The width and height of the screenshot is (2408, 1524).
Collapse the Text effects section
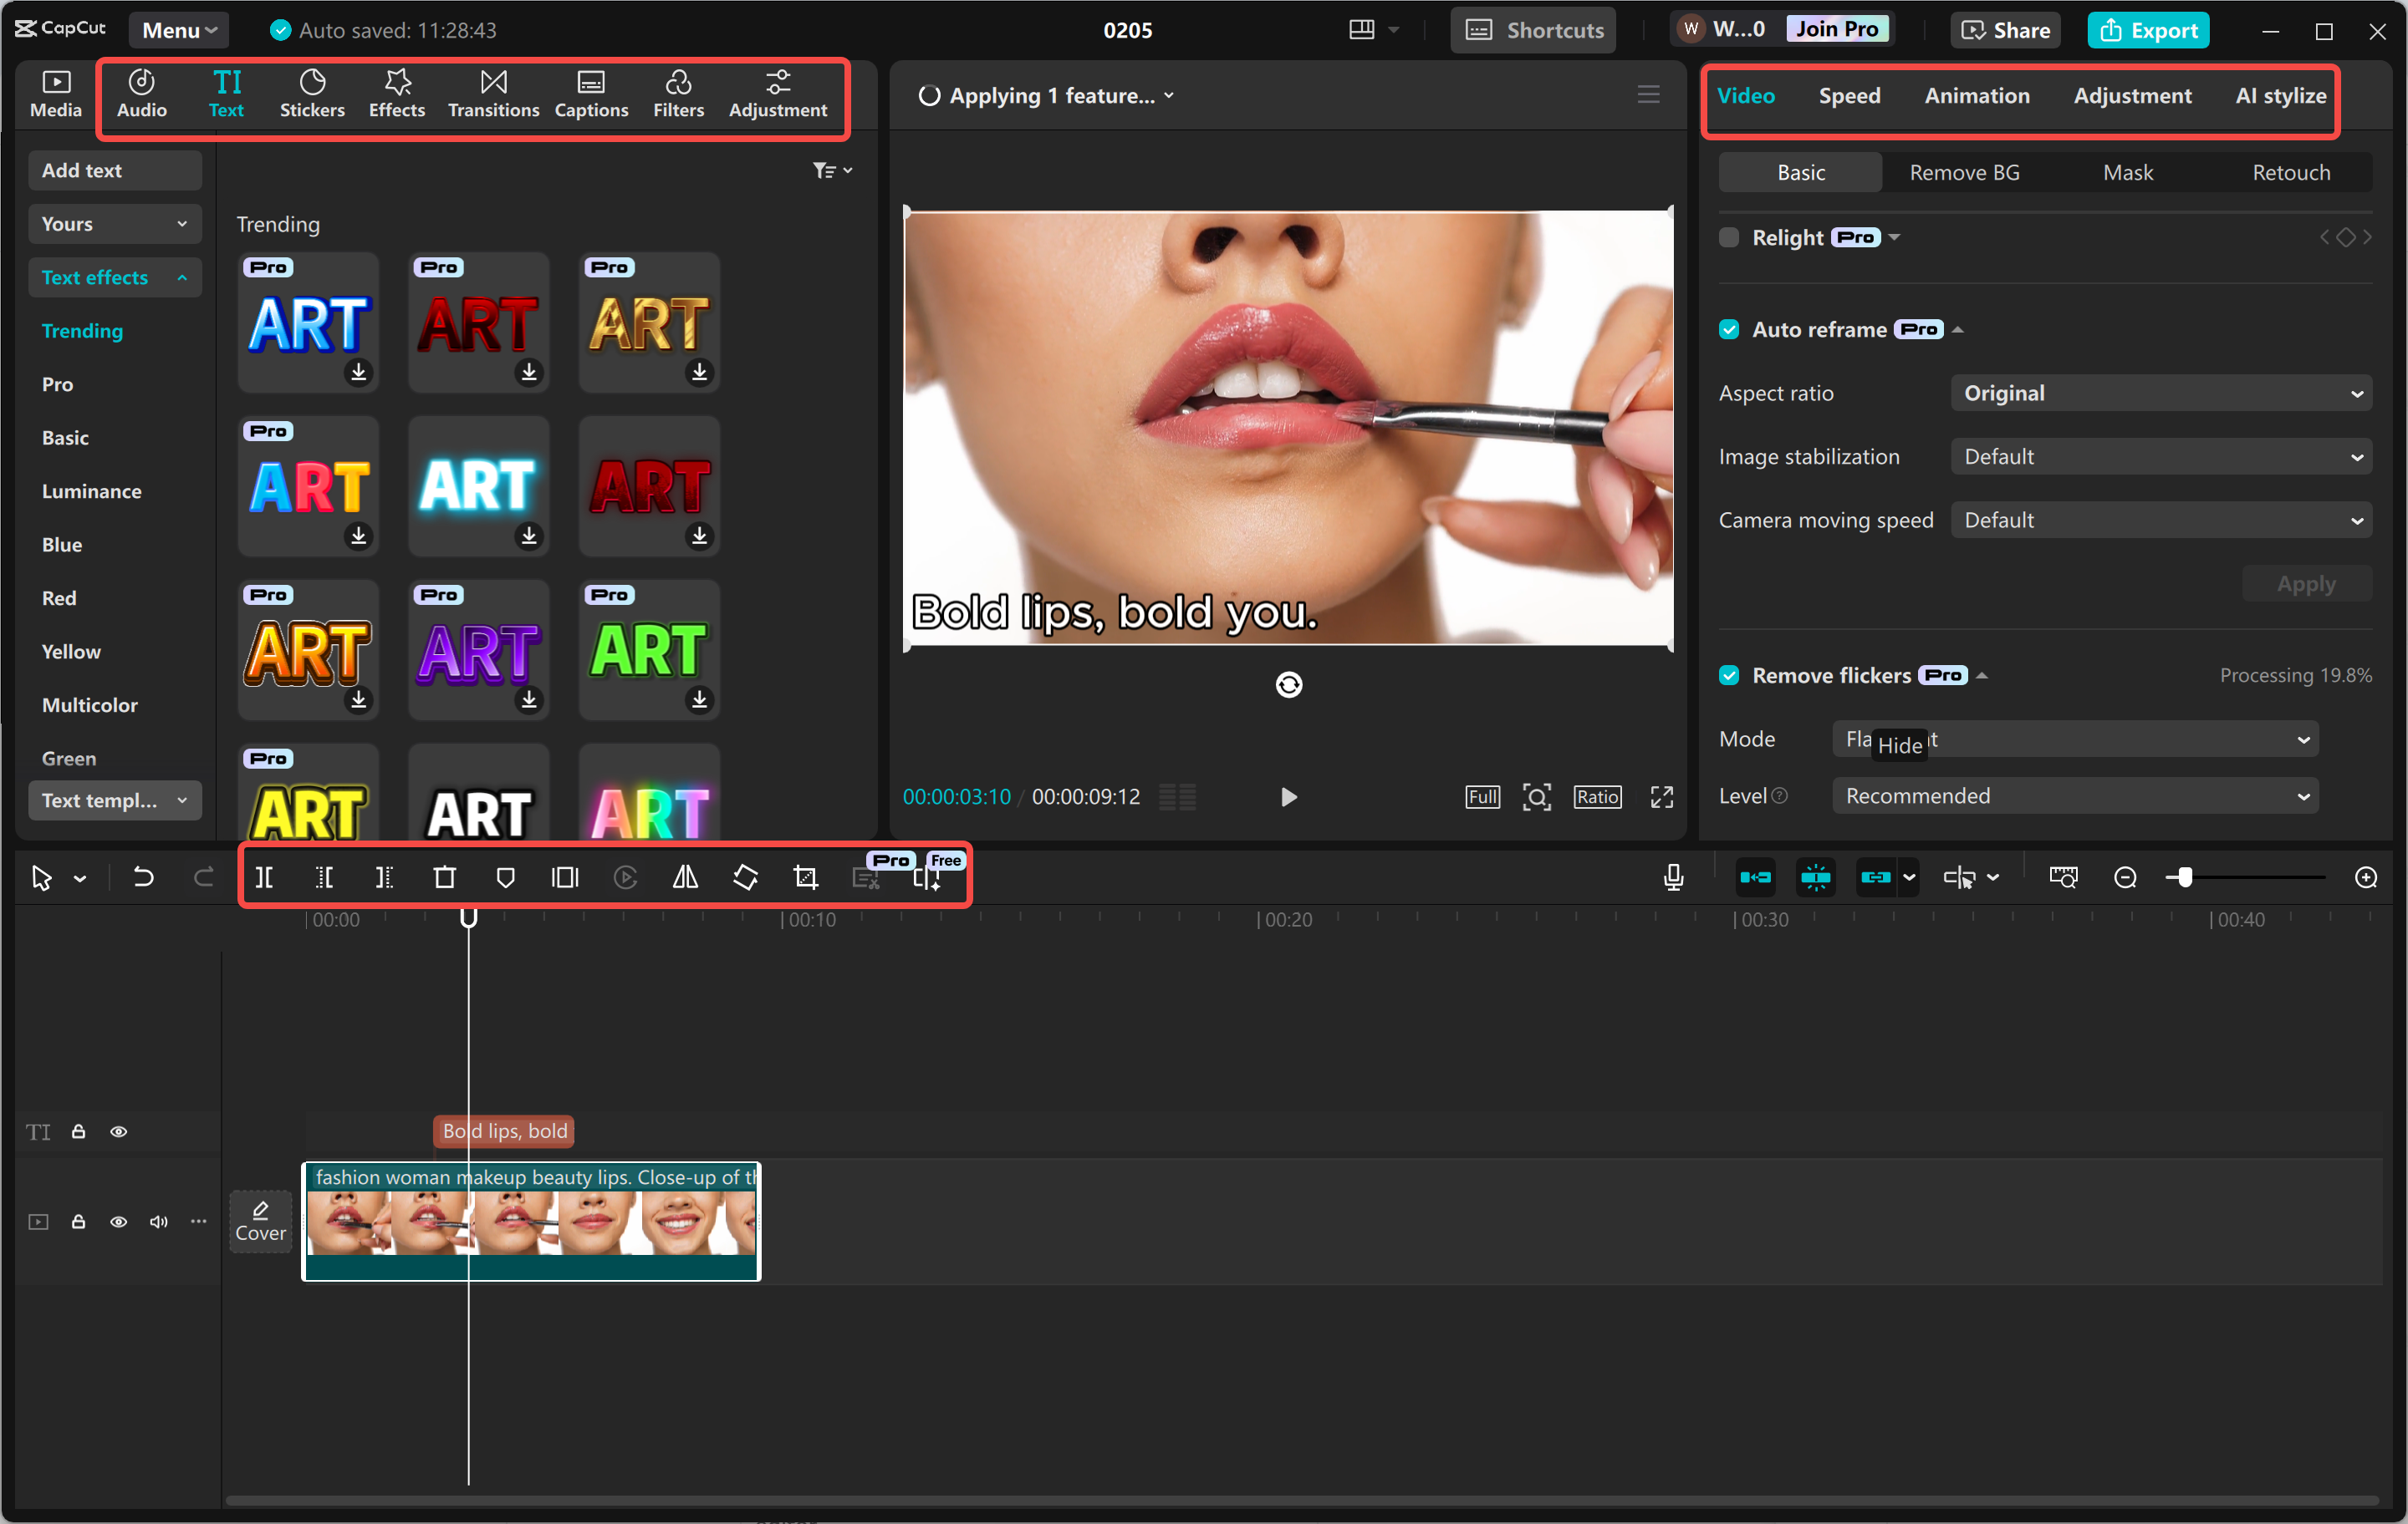point(181,277)
